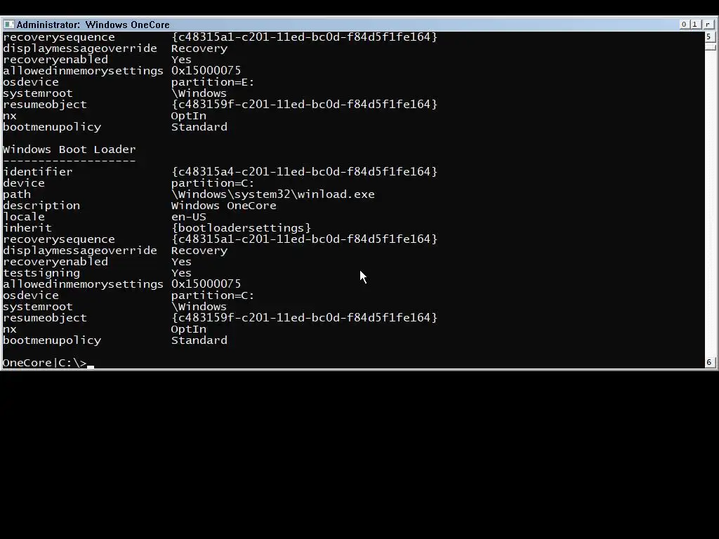Select Windows OneCore in the description row
The image size is (719, 539).
(x=224, y=206)
